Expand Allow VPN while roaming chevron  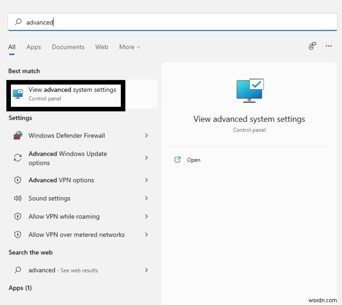[x=146, y=216]
